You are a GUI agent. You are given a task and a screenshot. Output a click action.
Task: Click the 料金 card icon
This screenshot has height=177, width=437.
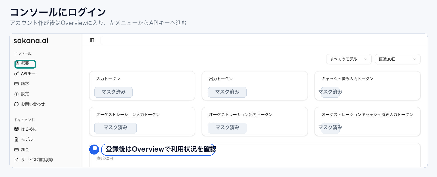click(x=16, y=150)
